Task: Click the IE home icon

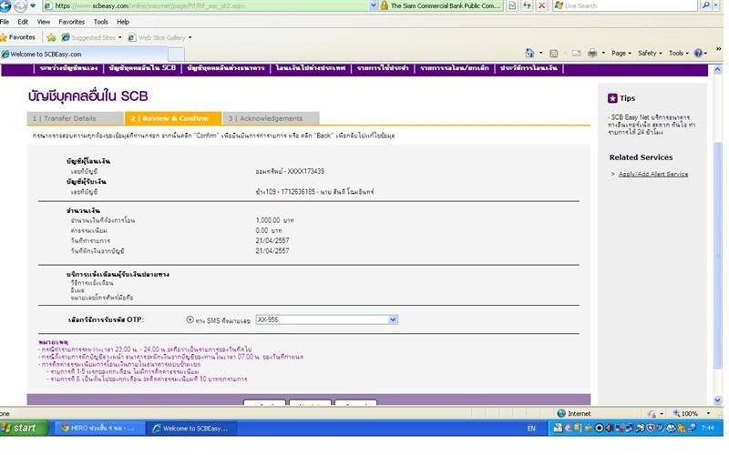Action: click(x=530, y=54)
